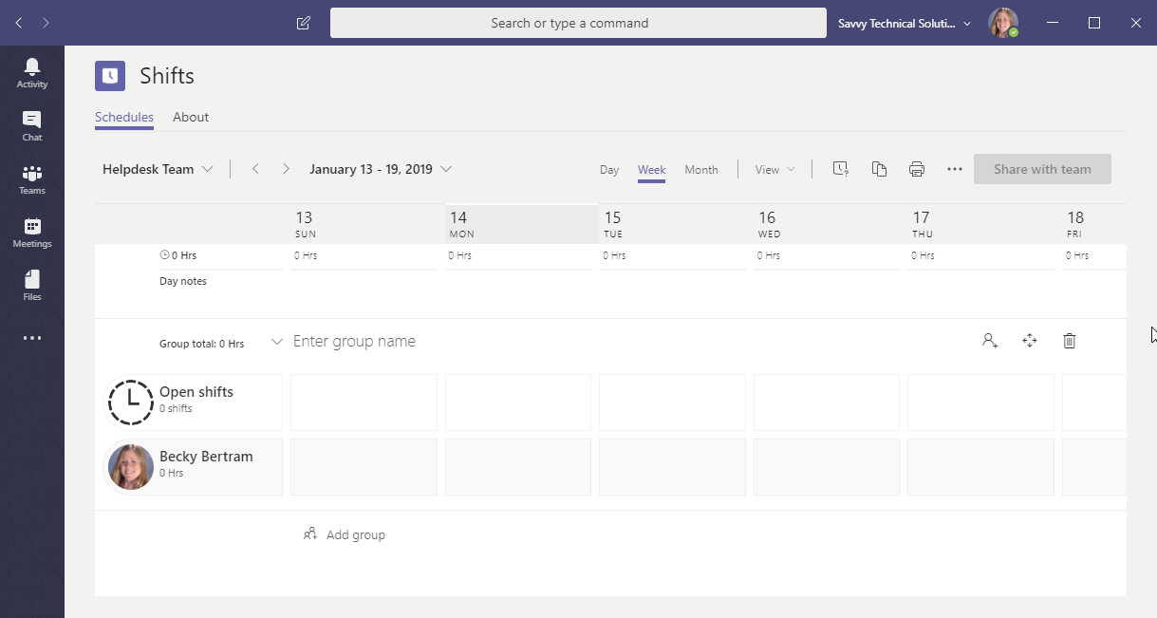Open Files in the left sidebar

click(x=32, y=285)
